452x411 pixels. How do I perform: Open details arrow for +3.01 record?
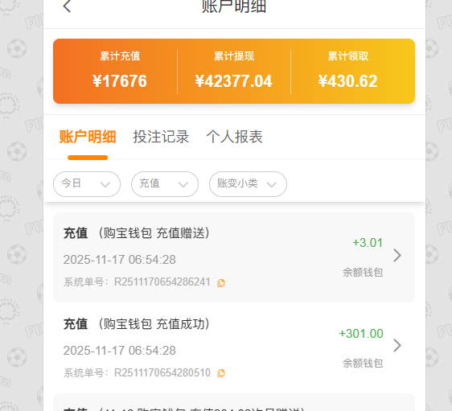(x=397, y=255)
